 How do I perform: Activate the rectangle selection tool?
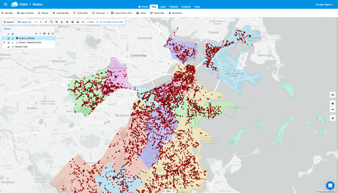pos(51,22)
